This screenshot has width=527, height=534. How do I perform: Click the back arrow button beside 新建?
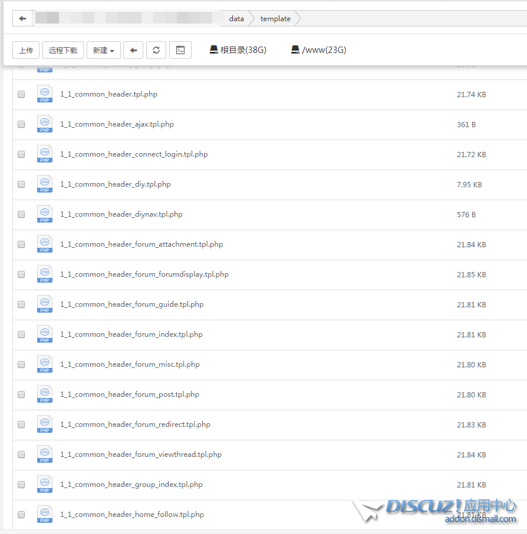pos(133,51)
